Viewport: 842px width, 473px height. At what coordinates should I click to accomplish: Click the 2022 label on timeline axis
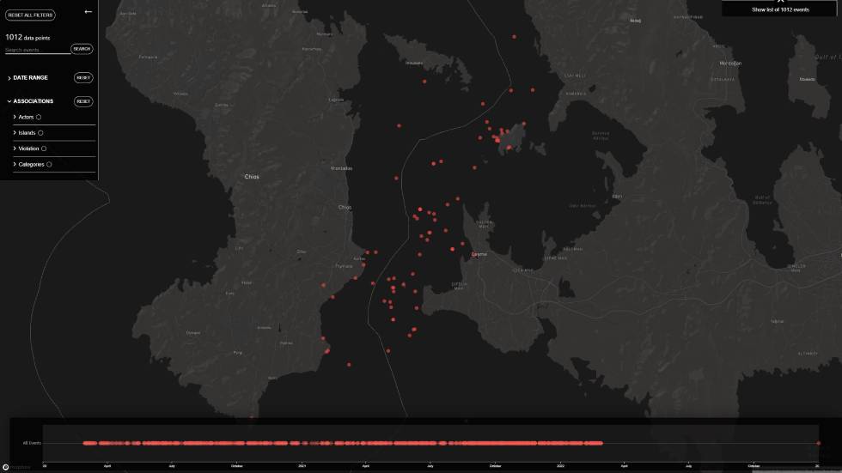(x=560, y=466)
